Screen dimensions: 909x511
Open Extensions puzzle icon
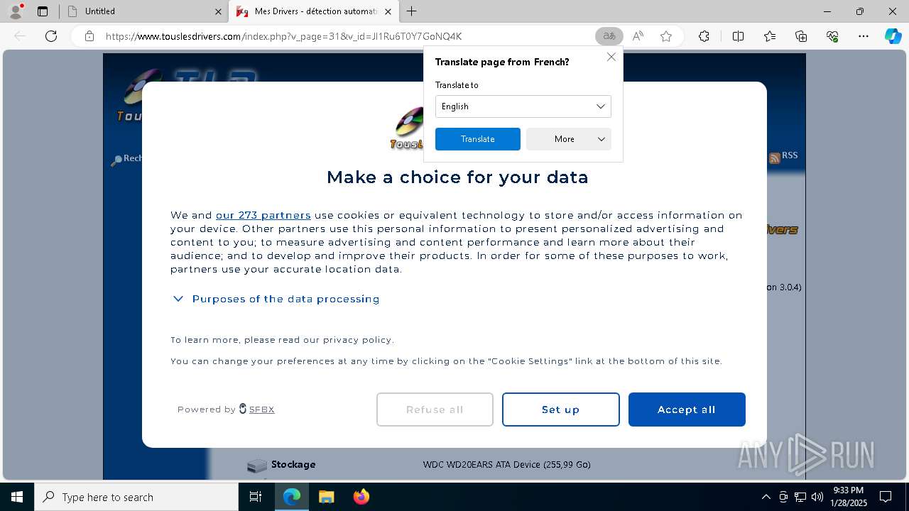[704, 36]
